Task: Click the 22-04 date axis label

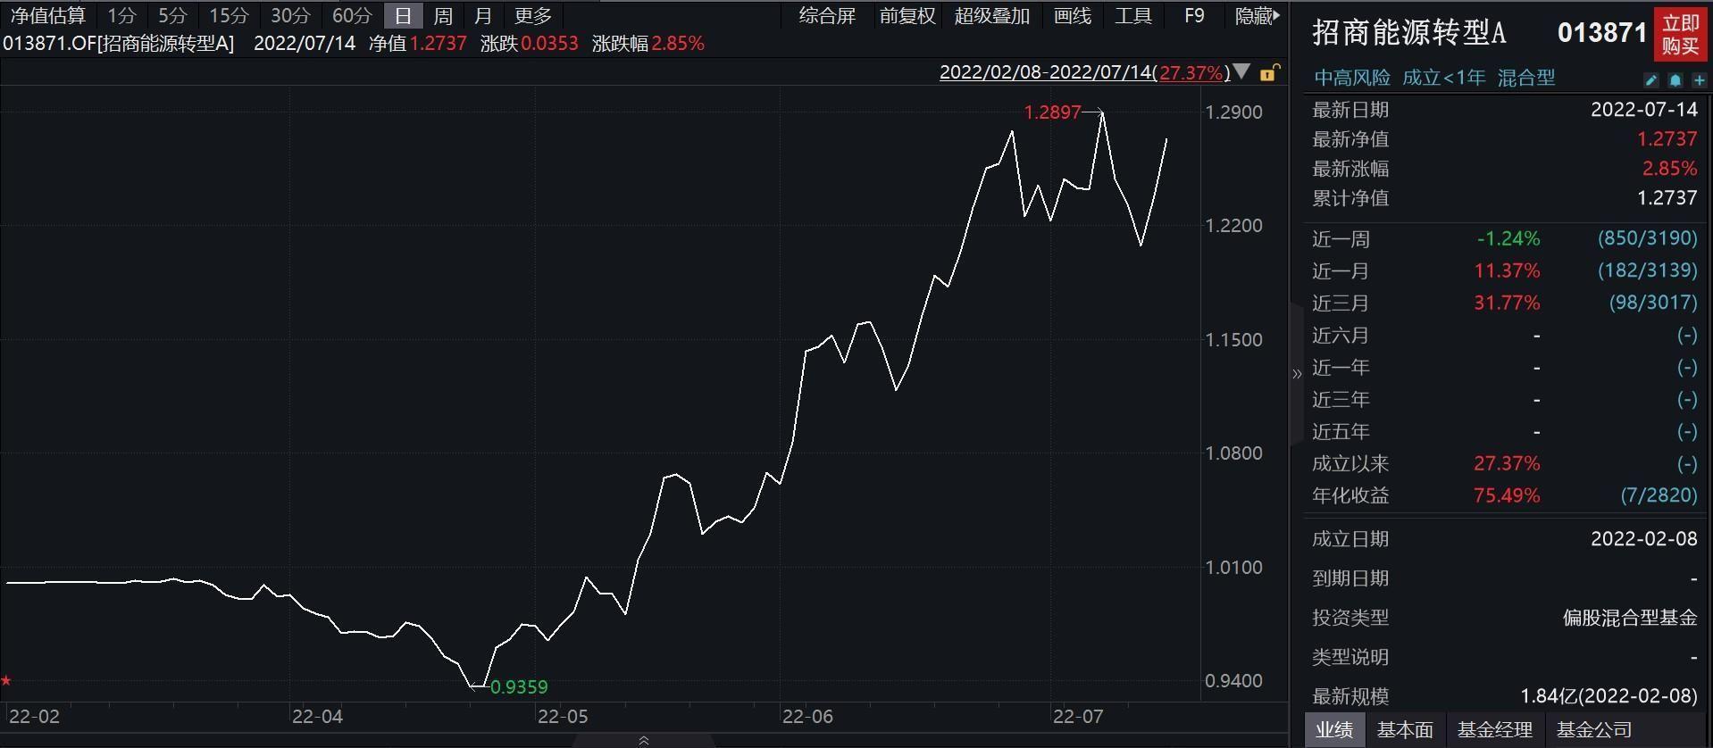Action: pos(317,717)
